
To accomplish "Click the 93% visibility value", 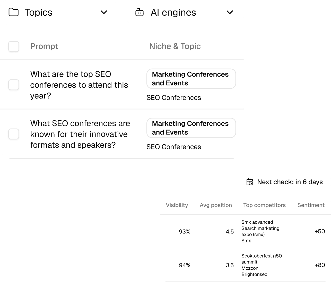I will tap(184, 232).
